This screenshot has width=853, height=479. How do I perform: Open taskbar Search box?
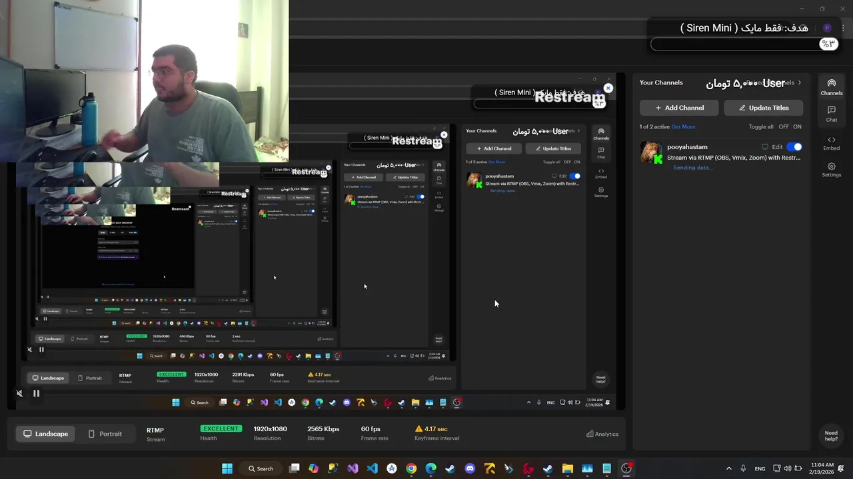point(261,468)
